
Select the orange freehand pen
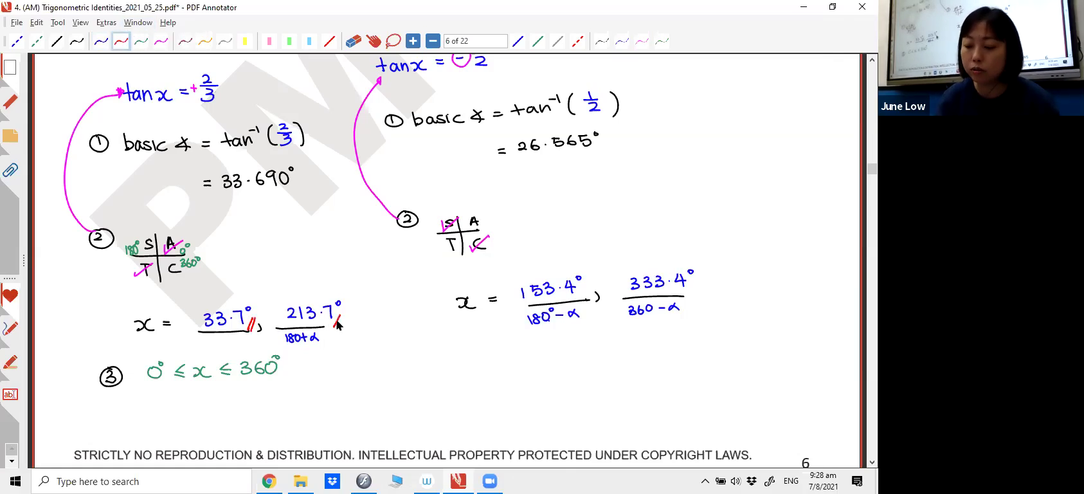click(205, 41)
